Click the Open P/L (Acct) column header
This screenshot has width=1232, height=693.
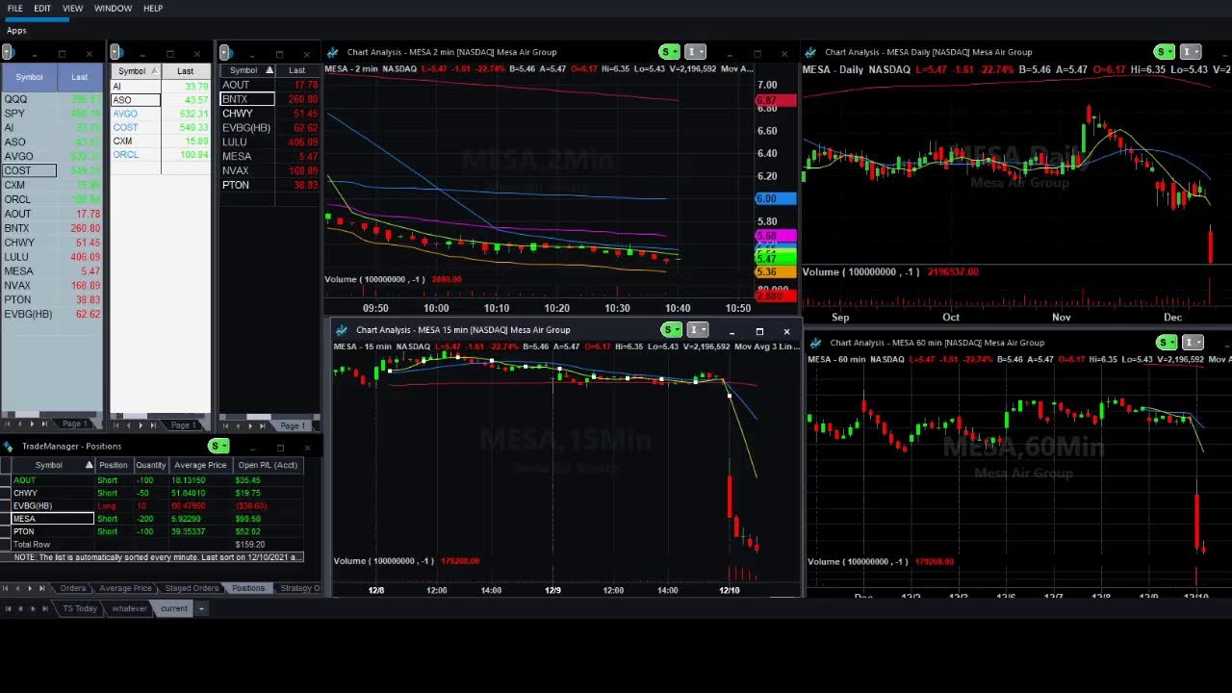pos(268,465)
